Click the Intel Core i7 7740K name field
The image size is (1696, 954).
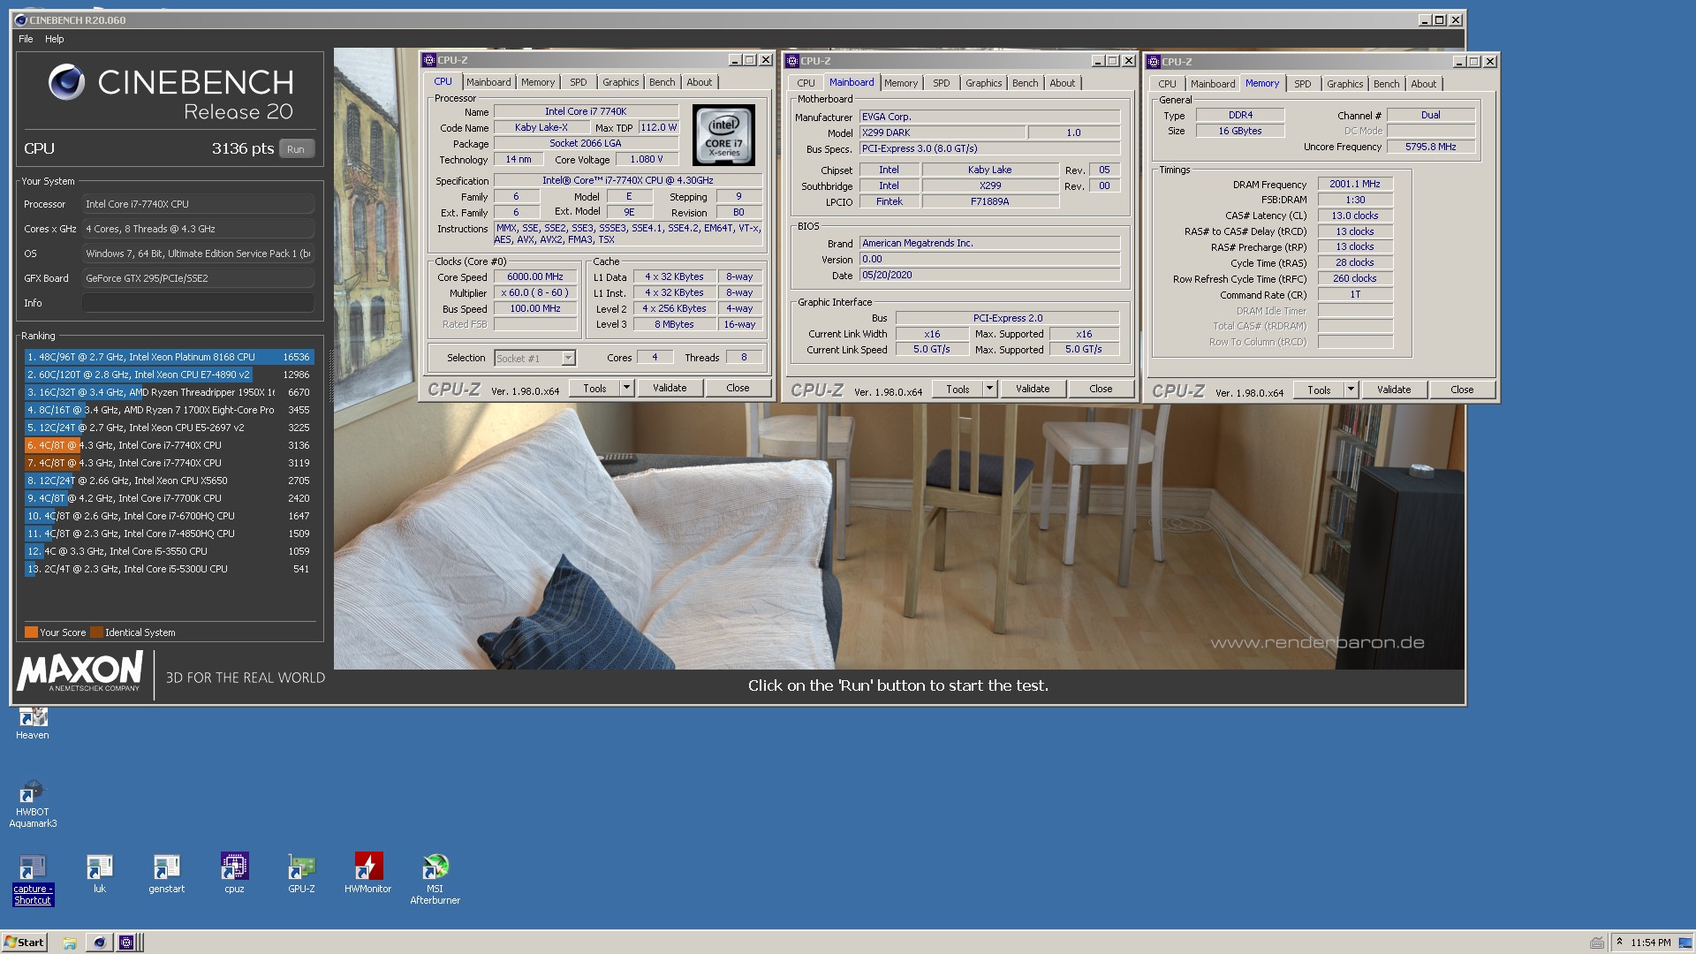click(586, 111)
